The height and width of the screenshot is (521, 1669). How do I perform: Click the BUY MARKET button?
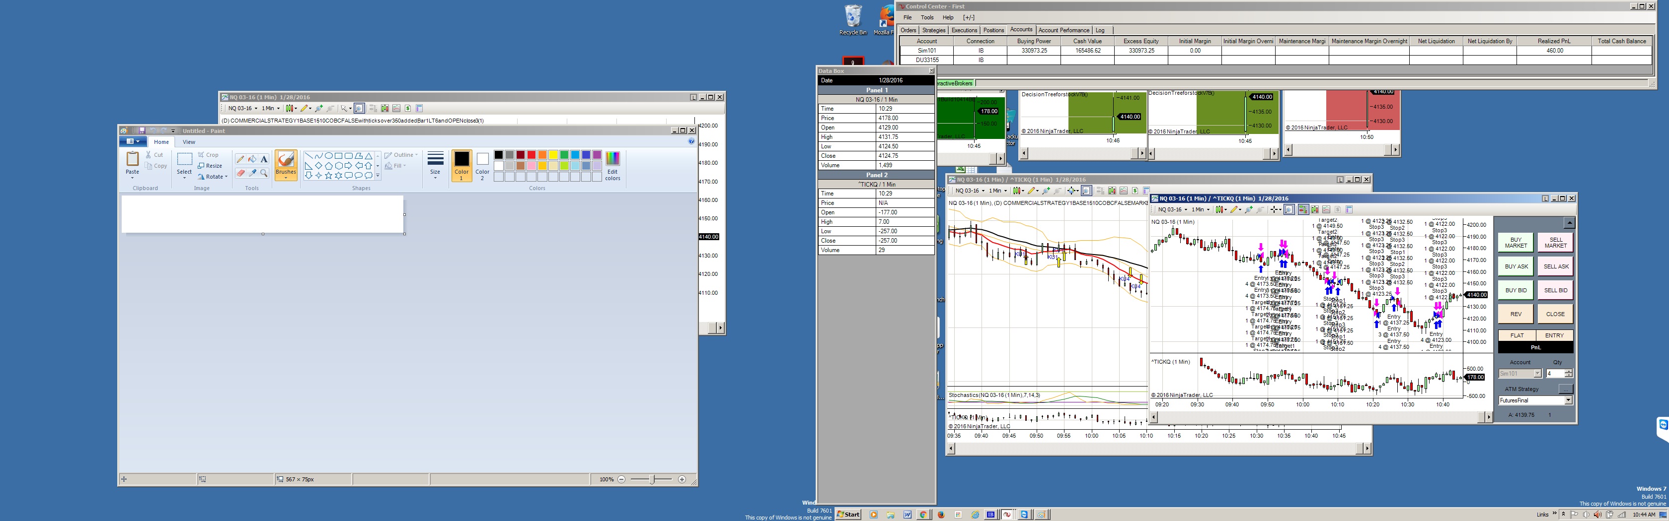click(1516, 243)
